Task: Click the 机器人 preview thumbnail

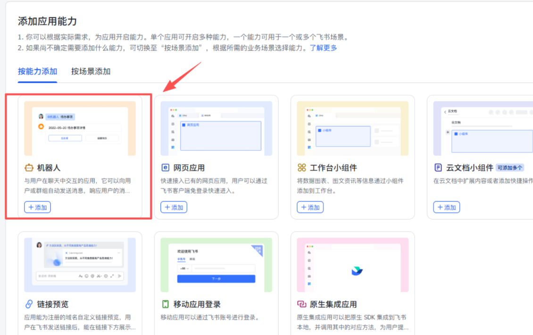Action: click(80, 128)
